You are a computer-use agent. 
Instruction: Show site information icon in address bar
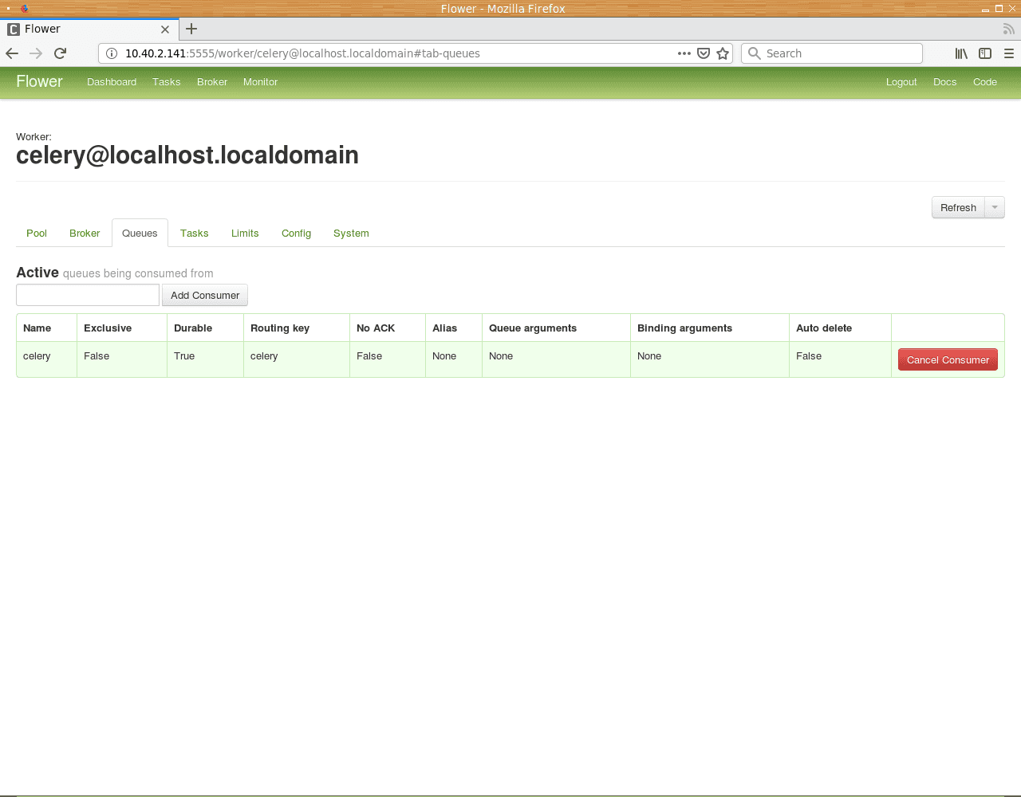coord(112,53)
